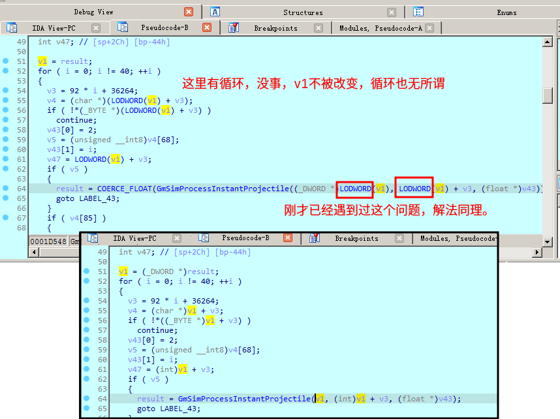Click horizontal scroll right arrow in top view

click(537, 252)
